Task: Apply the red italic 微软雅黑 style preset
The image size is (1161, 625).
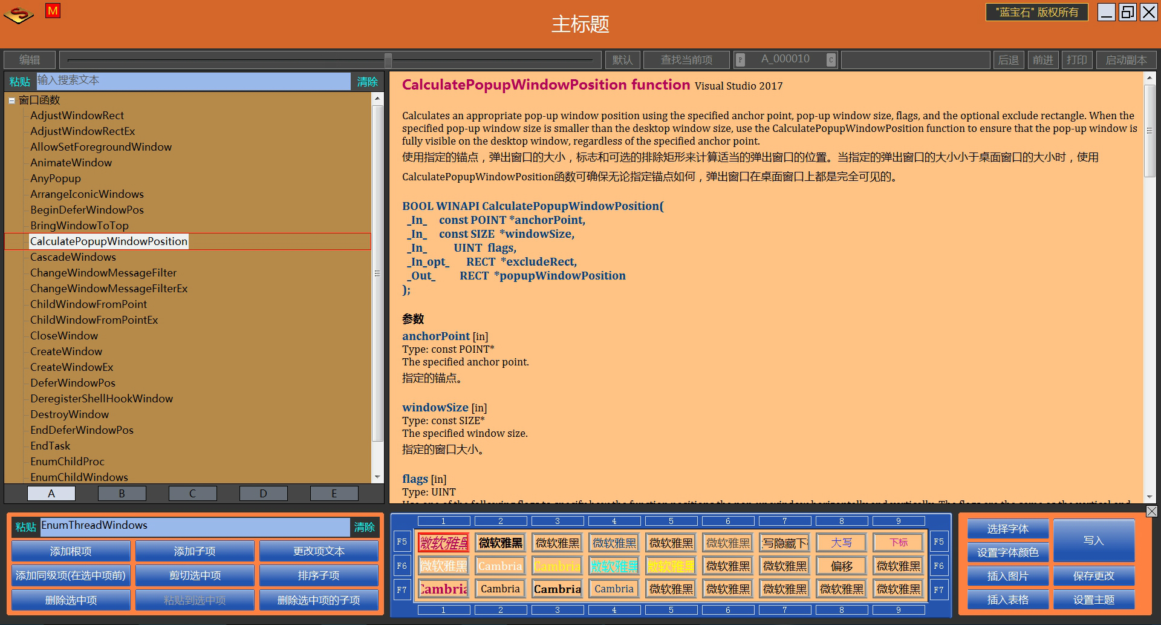Action: point(443,543)
